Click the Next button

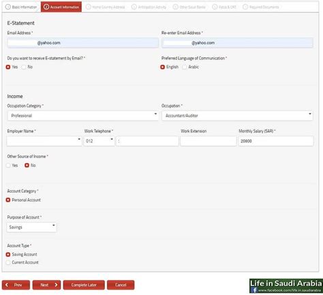coord(46,285)
